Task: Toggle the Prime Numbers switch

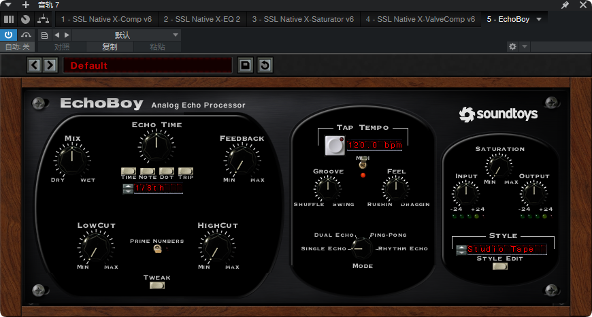Action: click(x=157, y=249)
